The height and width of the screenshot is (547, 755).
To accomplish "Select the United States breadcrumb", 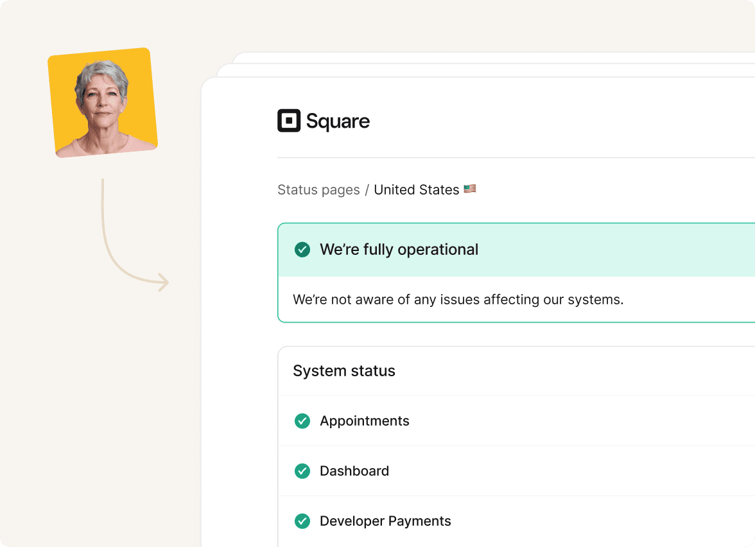I will click(417, 190).
